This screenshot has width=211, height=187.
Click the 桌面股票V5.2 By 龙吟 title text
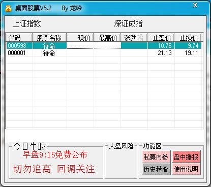(49, 8)
